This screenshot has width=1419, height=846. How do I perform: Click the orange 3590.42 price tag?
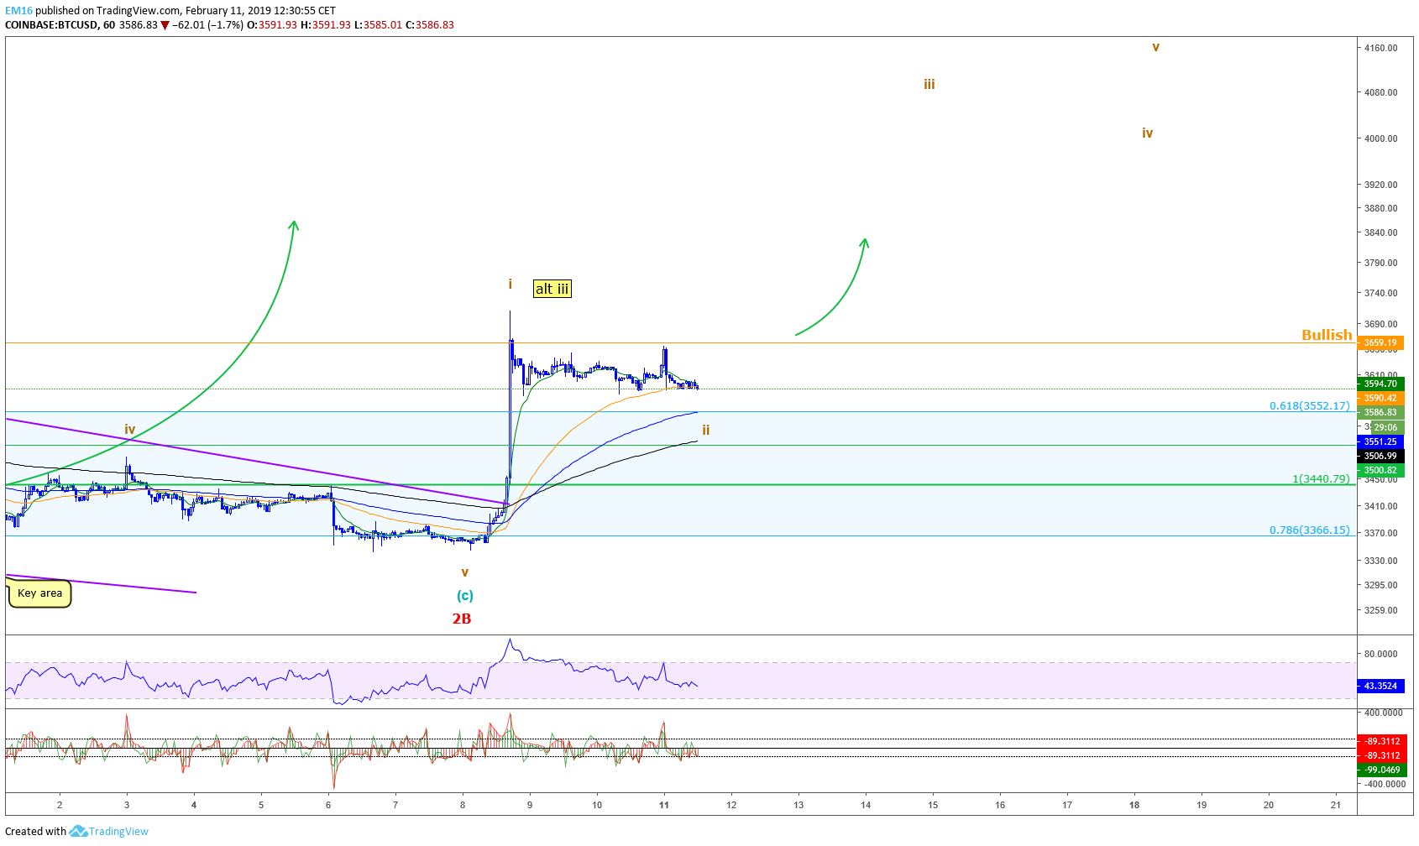(1380, 398)
